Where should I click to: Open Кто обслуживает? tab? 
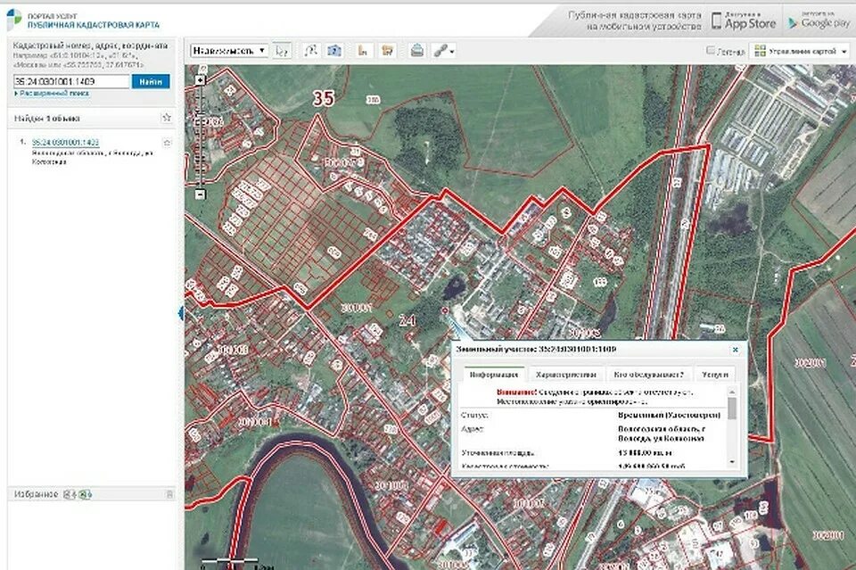tap(648, 375)
